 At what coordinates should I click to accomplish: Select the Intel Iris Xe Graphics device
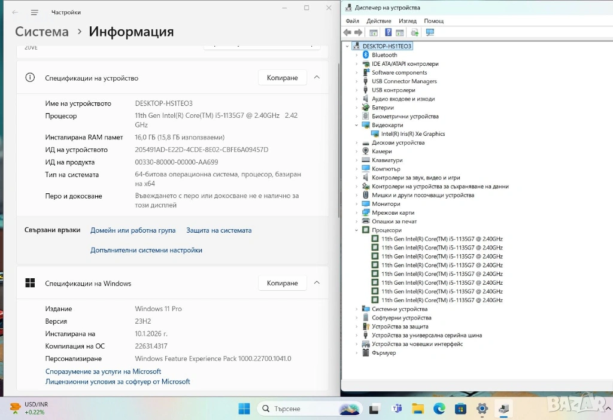coord(413,134)
